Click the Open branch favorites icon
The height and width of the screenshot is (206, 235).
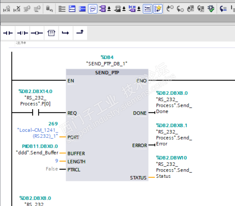[66, 33]
